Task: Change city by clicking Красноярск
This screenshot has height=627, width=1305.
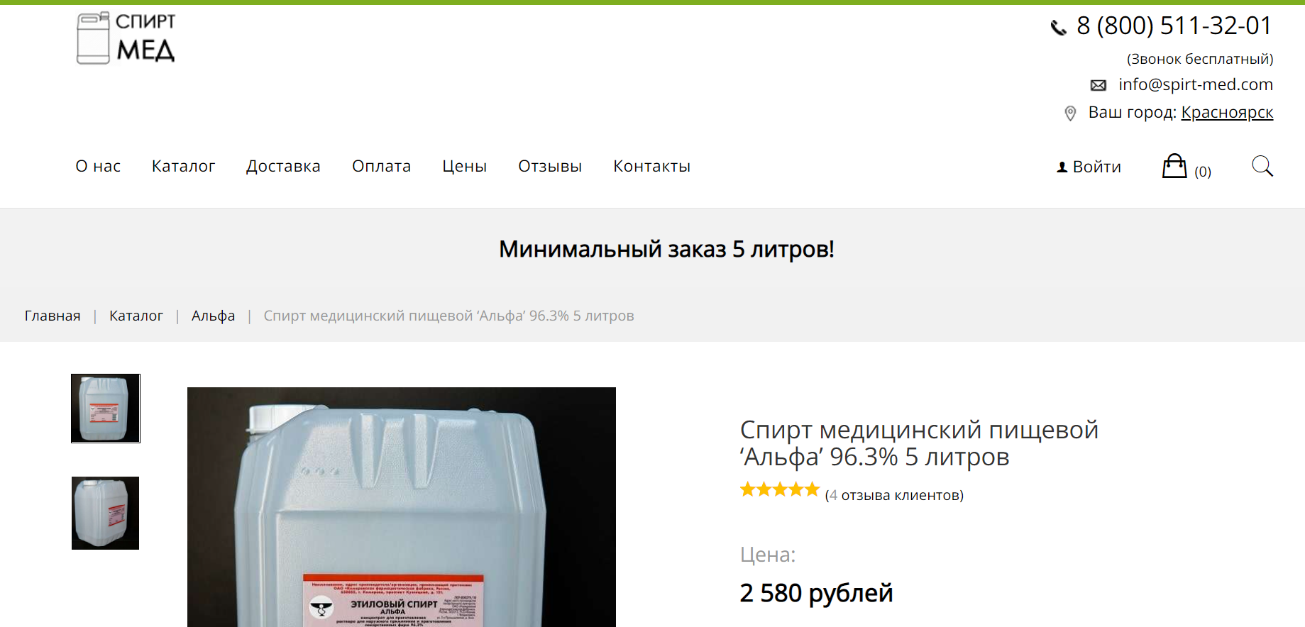Action: point(1227,112)
